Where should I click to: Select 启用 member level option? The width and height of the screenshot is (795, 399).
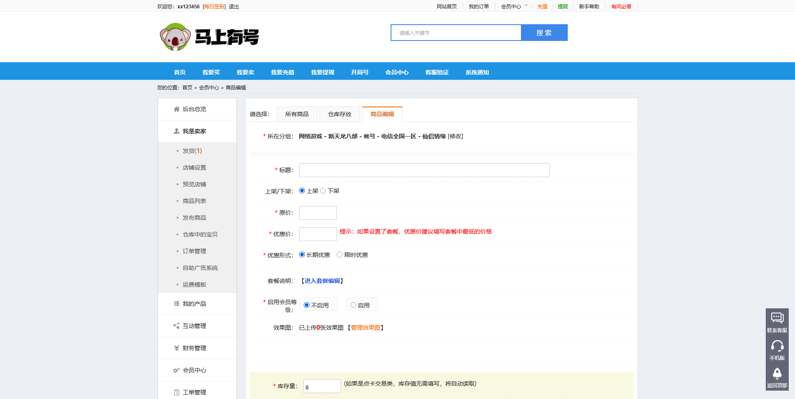[353, 305]
